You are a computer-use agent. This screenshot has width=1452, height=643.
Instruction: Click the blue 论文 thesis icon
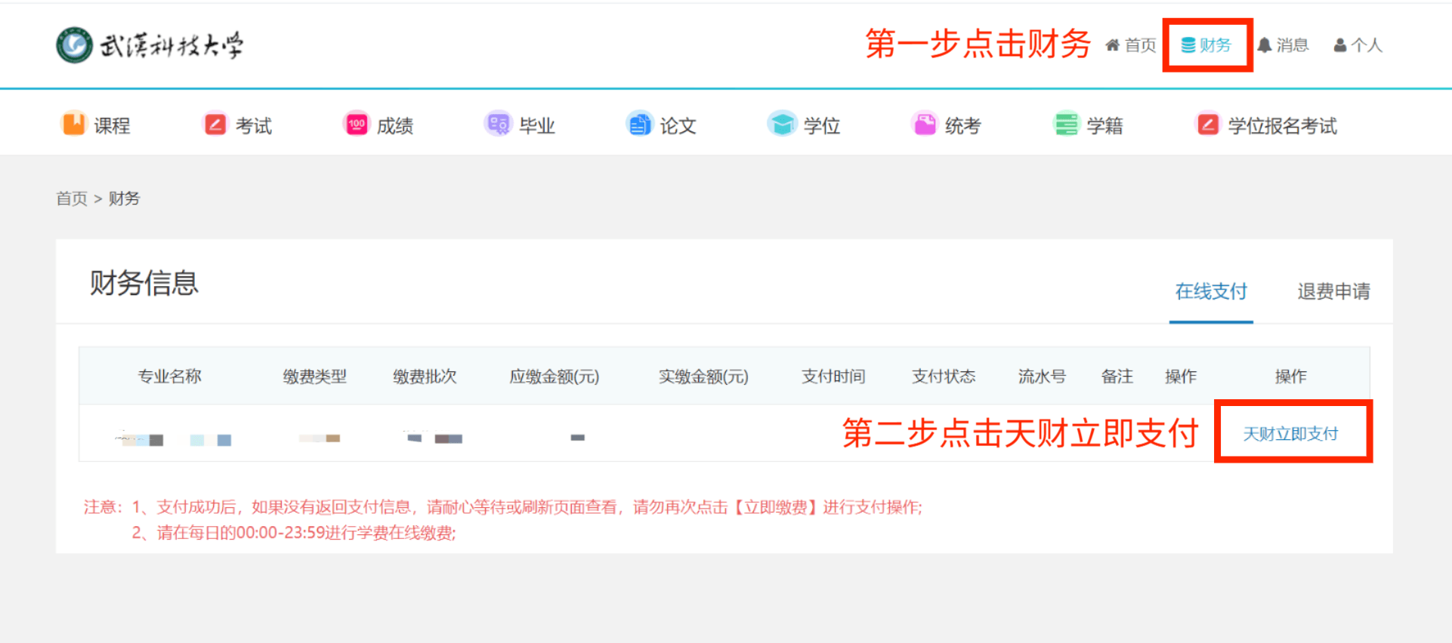[639, 124]
